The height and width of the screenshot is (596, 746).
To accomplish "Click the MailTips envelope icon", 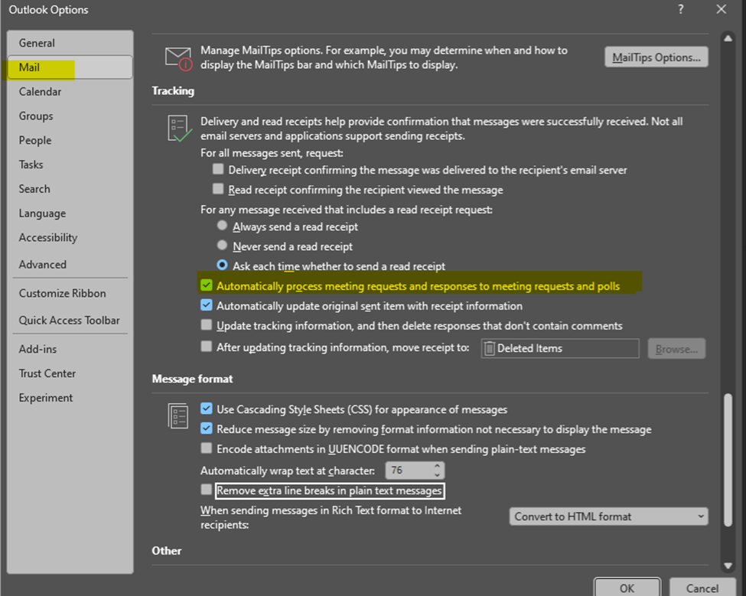I will (x=178, y=58).
